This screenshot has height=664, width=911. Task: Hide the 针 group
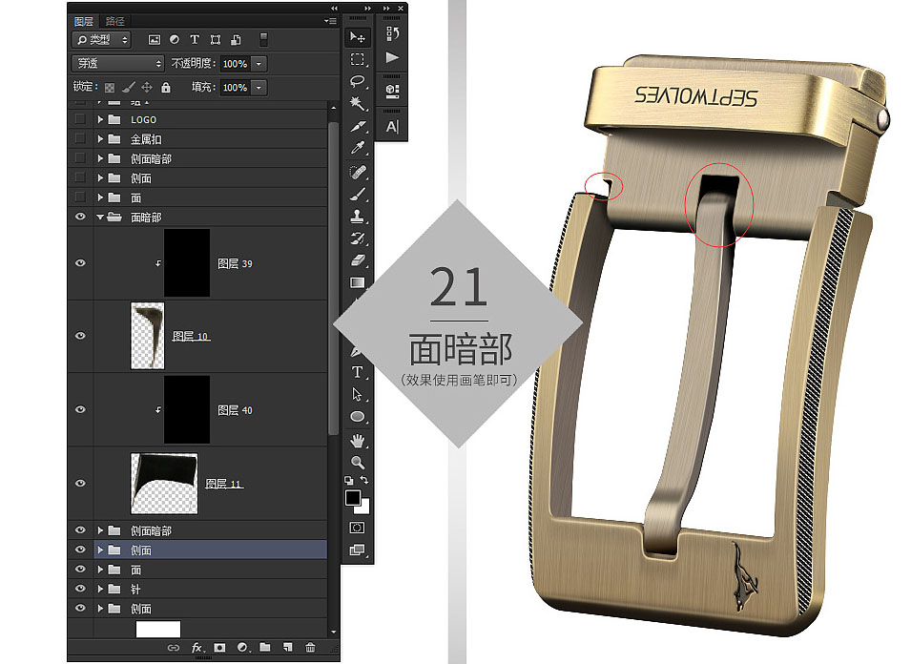80,589
